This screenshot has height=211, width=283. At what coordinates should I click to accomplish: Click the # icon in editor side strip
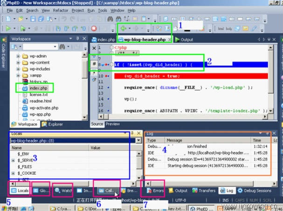94,64
